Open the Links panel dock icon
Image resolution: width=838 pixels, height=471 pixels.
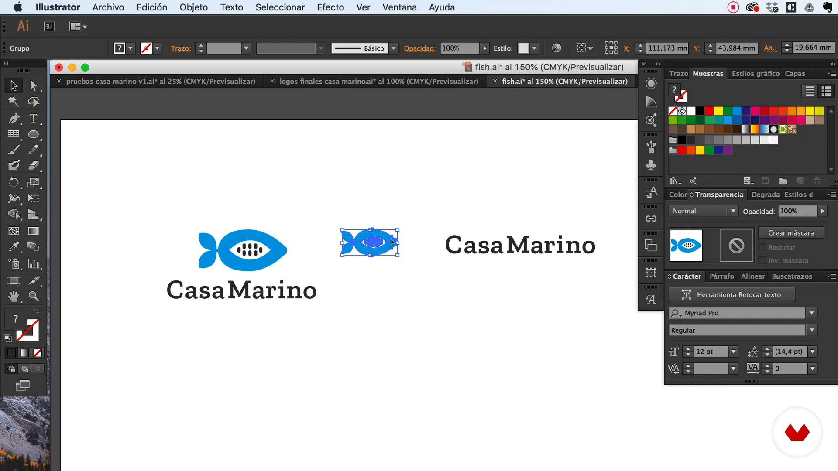click(x=651, y=218)
